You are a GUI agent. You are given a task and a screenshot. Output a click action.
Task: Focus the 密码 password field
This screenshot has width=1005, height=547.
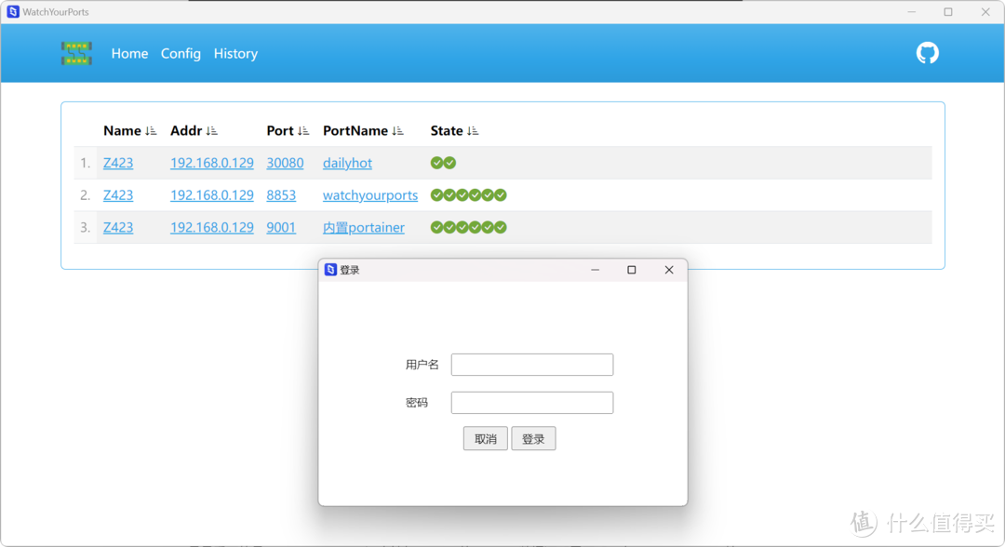tap(531, 403)
